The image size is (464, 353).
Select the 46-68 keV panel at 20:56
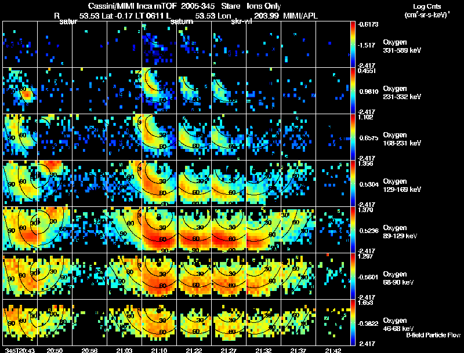coord(90,322)
